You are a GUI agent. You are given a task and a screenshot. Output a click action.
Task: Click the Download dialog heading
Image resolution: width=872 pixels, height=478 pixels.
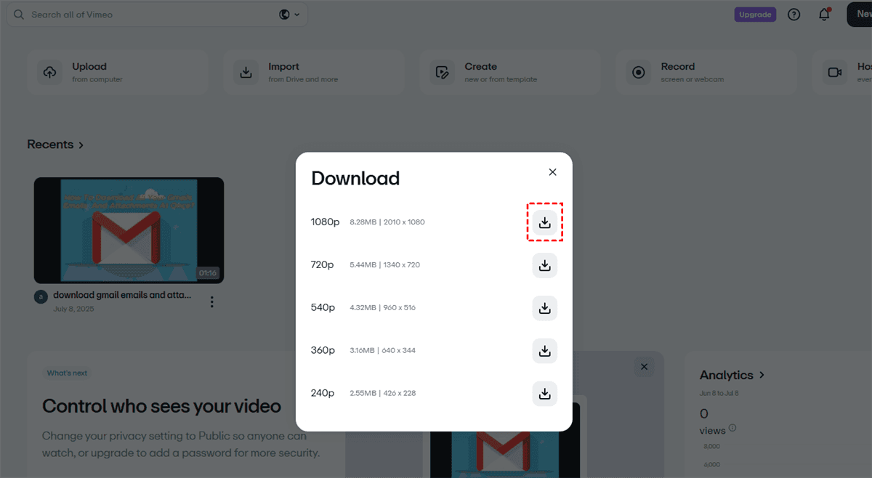tap(355, 178)
